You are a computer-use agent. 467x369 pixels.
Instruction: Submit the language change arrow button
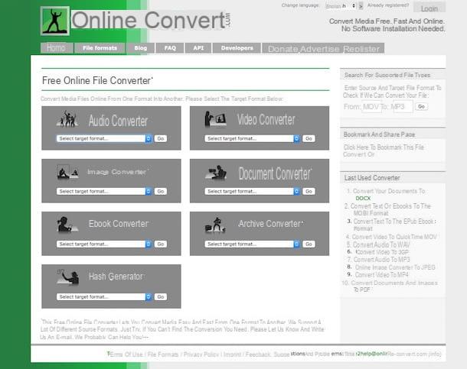tap(361, 6)
